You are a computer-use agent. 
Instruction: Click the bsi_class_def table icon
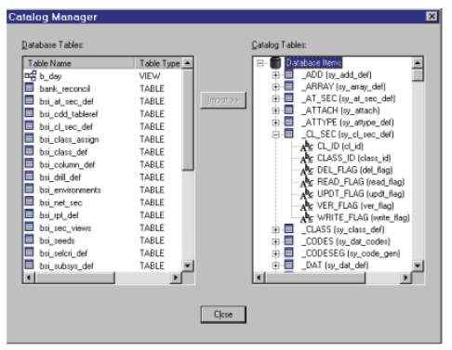coord(29,151)
